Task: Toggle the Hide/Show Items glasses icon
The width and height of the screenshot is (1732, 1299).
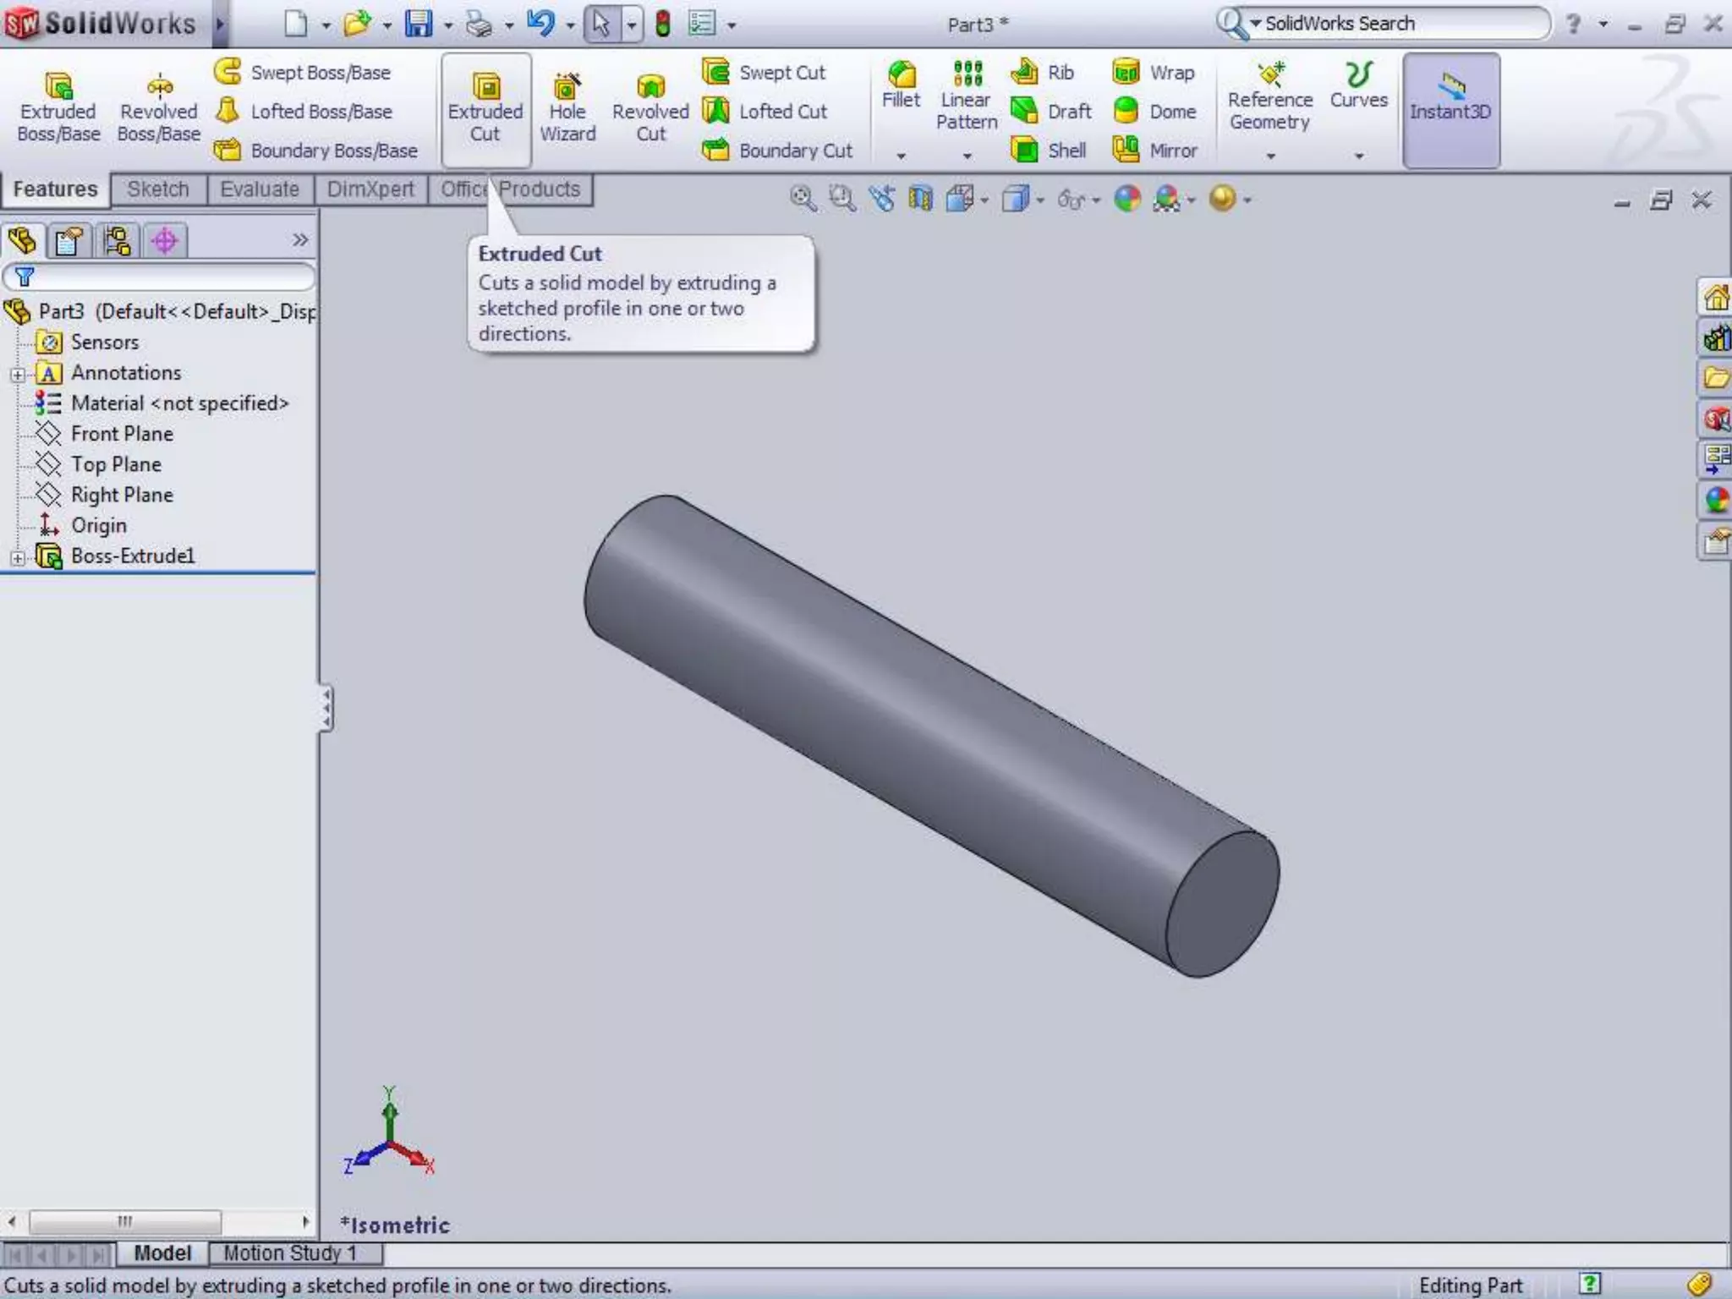Action: 1071,200
